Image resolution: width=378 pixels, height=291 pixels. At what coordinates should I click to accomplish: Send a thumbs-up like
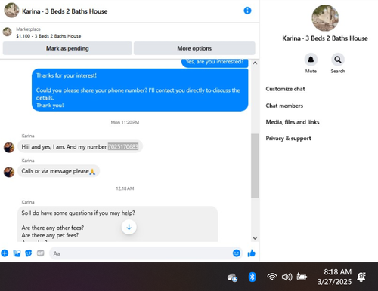252,253
